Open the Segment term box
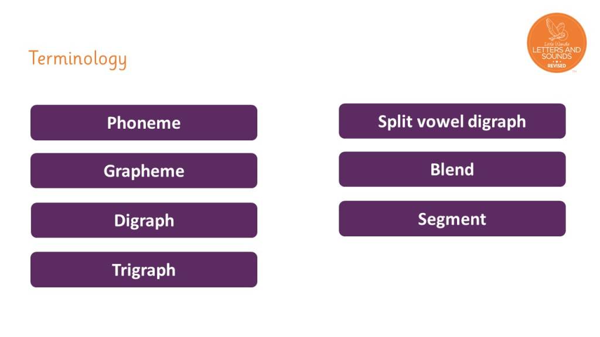600x337 pixels. click(x=452, y=219)
